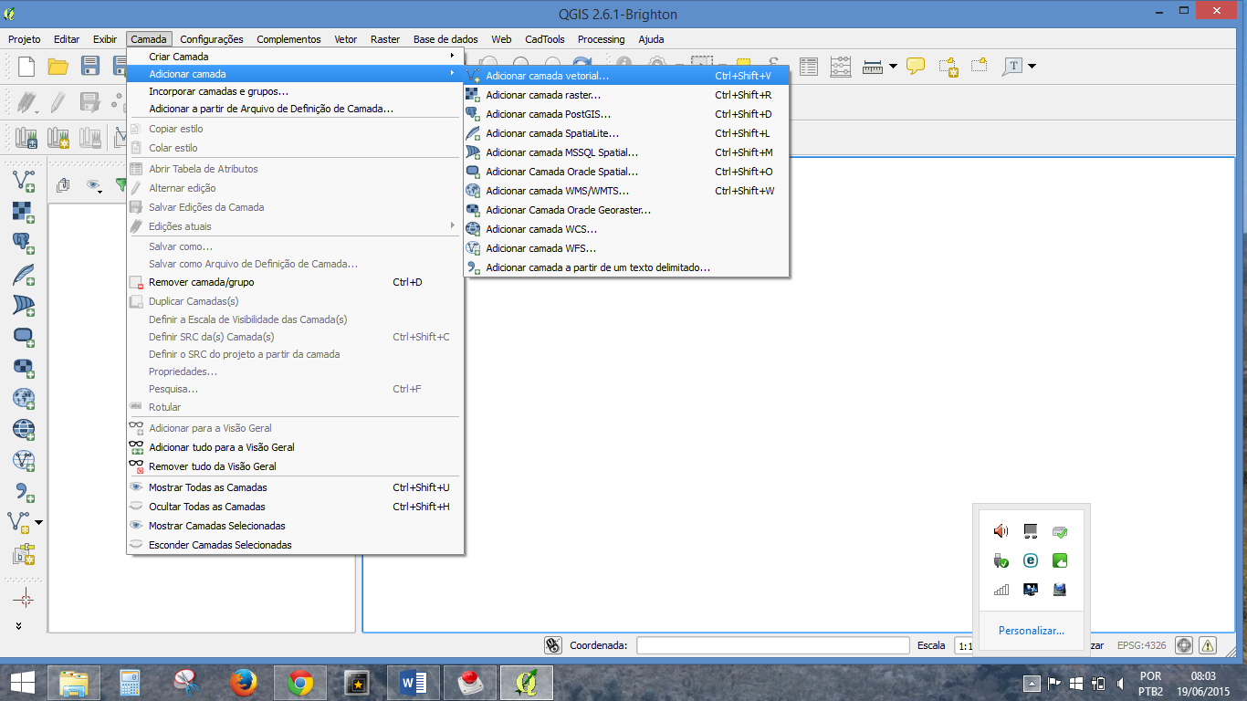Choose Ocultar Todas as Camadas
Viewport: 1247px width, 701px height.
(x=295, y=507)
